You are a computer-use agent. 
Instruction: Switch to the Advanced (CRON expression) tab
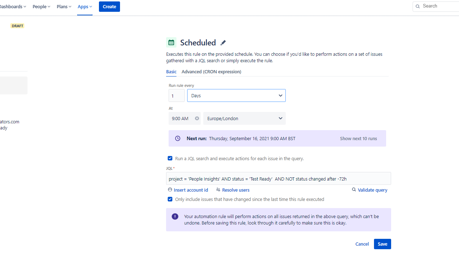point(211,72)
